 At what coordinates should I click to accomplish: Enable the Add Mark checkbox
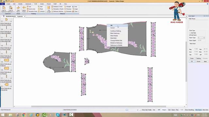[190, 33]
